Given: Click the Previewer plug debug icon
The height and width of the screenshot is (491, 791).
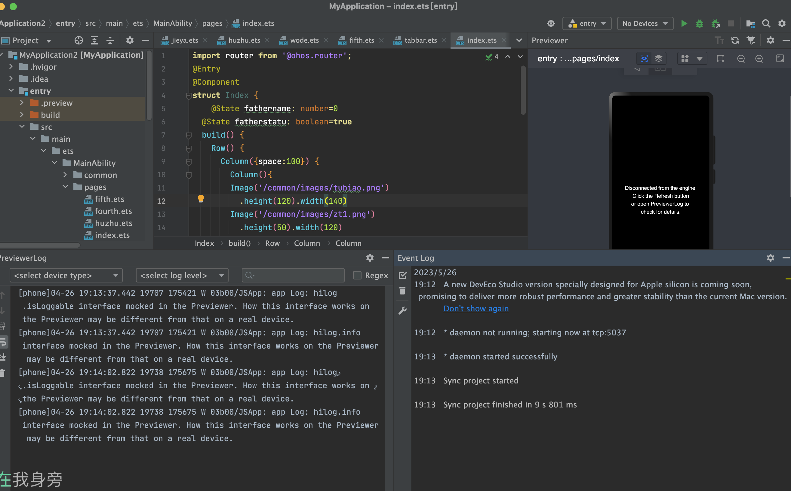Looking at the screenshot, I should (x=751, y=40).
